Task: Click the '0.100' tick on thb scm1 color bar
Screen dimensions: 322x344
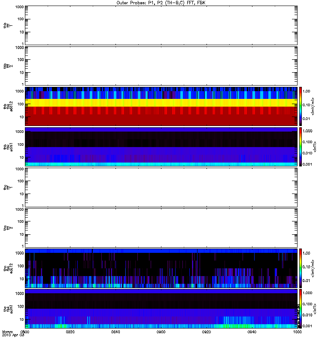Action: click(307, 142)
